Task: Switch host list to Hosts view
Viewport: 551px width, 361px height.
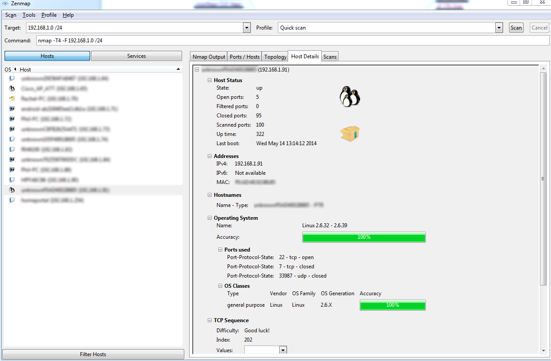Action: [x=47, y=56]
